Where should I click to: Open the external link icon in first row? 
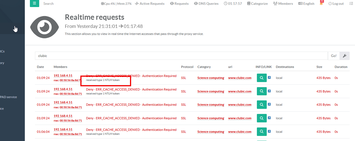(x=269, y=78)
